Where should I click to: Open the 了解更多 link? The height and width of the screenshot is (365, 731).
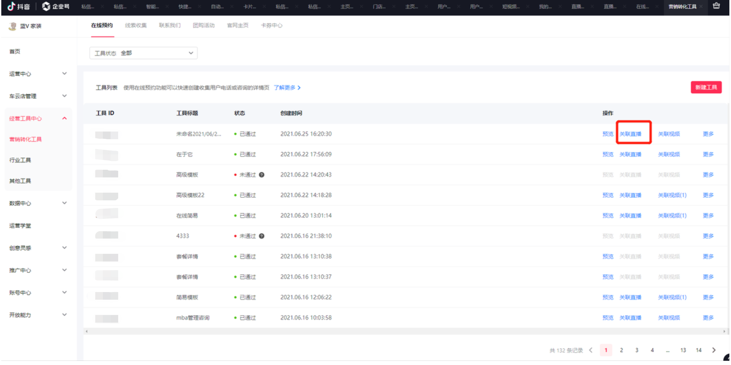(284, 88)
